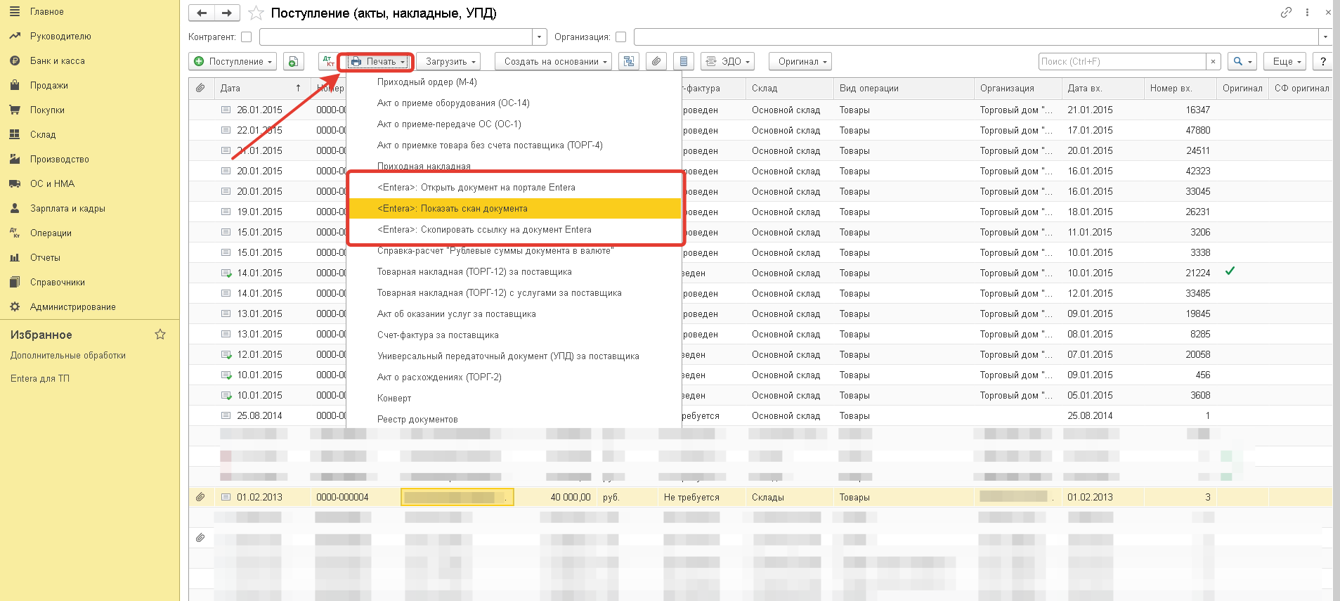Toggle the Контрагент filter checkbox
The image size is (1340, 601).
pos(246,37)
